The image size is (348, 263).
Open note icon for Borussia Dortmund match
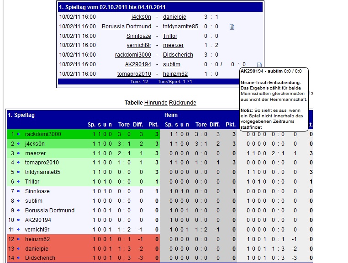(x=232, y=27)
